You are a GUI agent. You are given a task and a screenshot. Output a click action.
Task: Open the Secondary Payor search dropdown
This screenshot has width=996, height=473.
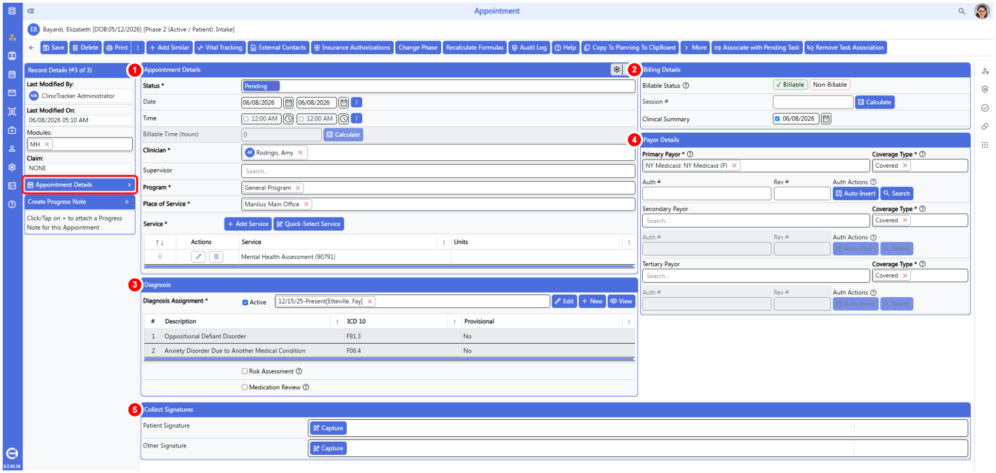pos(755,221)
